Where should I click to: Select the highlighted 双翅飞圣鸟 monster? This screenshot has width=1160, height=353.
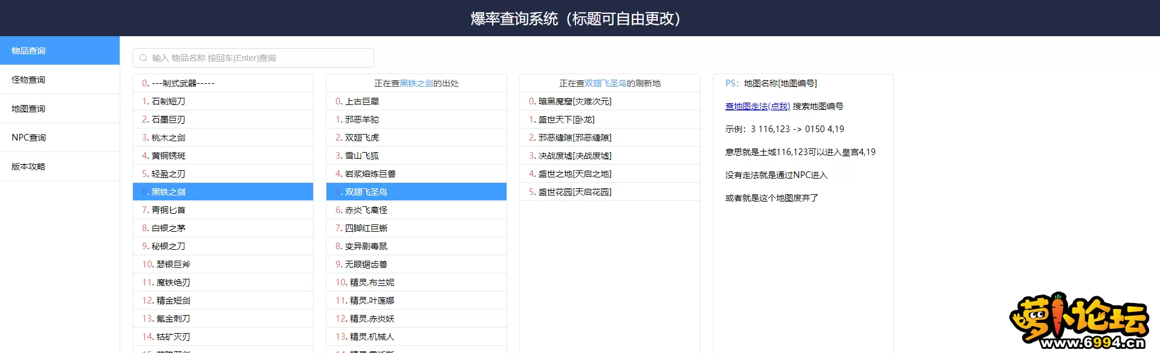click(366, 192)
